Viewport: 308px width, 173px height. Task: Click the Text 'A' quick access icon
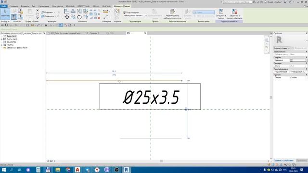click(46, 25)
